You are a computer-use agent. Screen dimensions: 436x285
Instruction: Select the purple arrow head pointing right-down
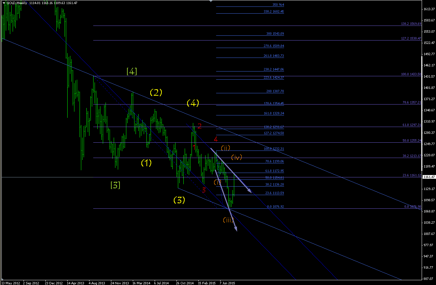(250, 191)
